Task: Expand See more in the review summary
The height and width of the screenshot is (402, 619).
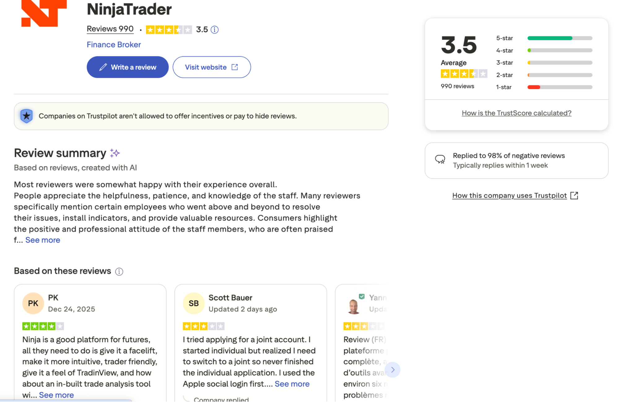Action: pyautogui.click(x=43, y=240)
